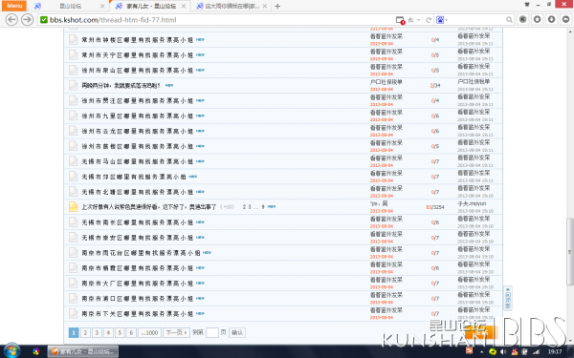Viewport: 574px width, 358px height.
Task: Open the search engine selector dropdown
Action: tap(441, 20)
